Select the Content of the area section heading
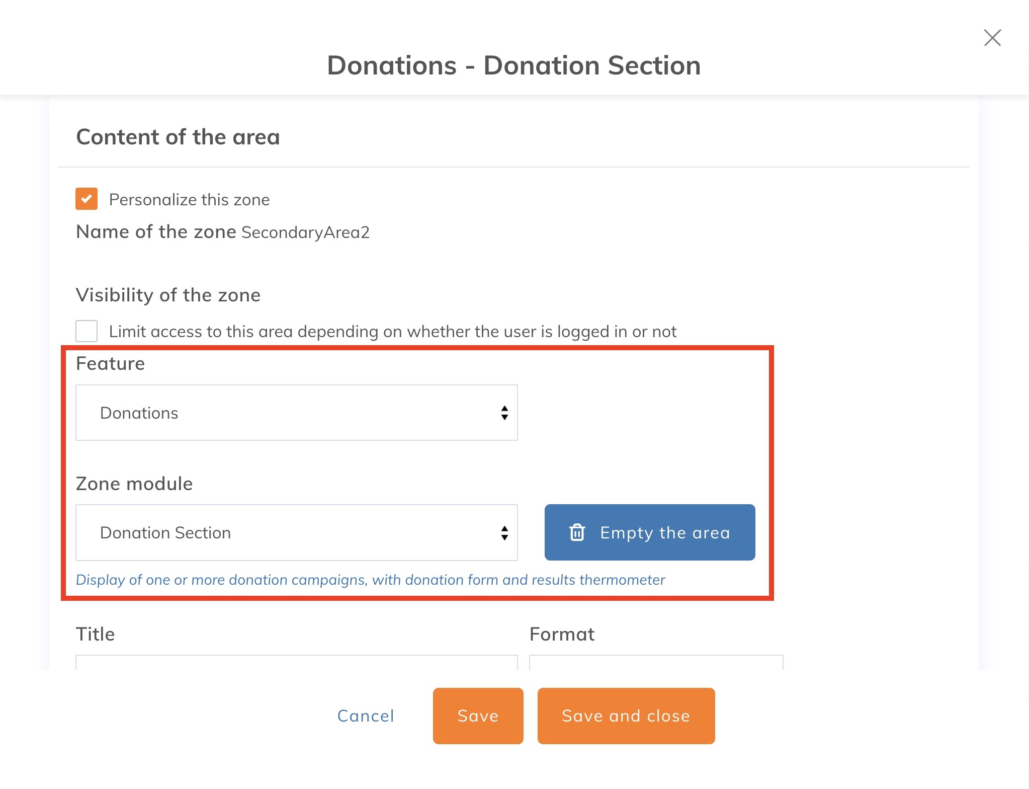This screenshot has height=789, width=1029. (178, 136)
